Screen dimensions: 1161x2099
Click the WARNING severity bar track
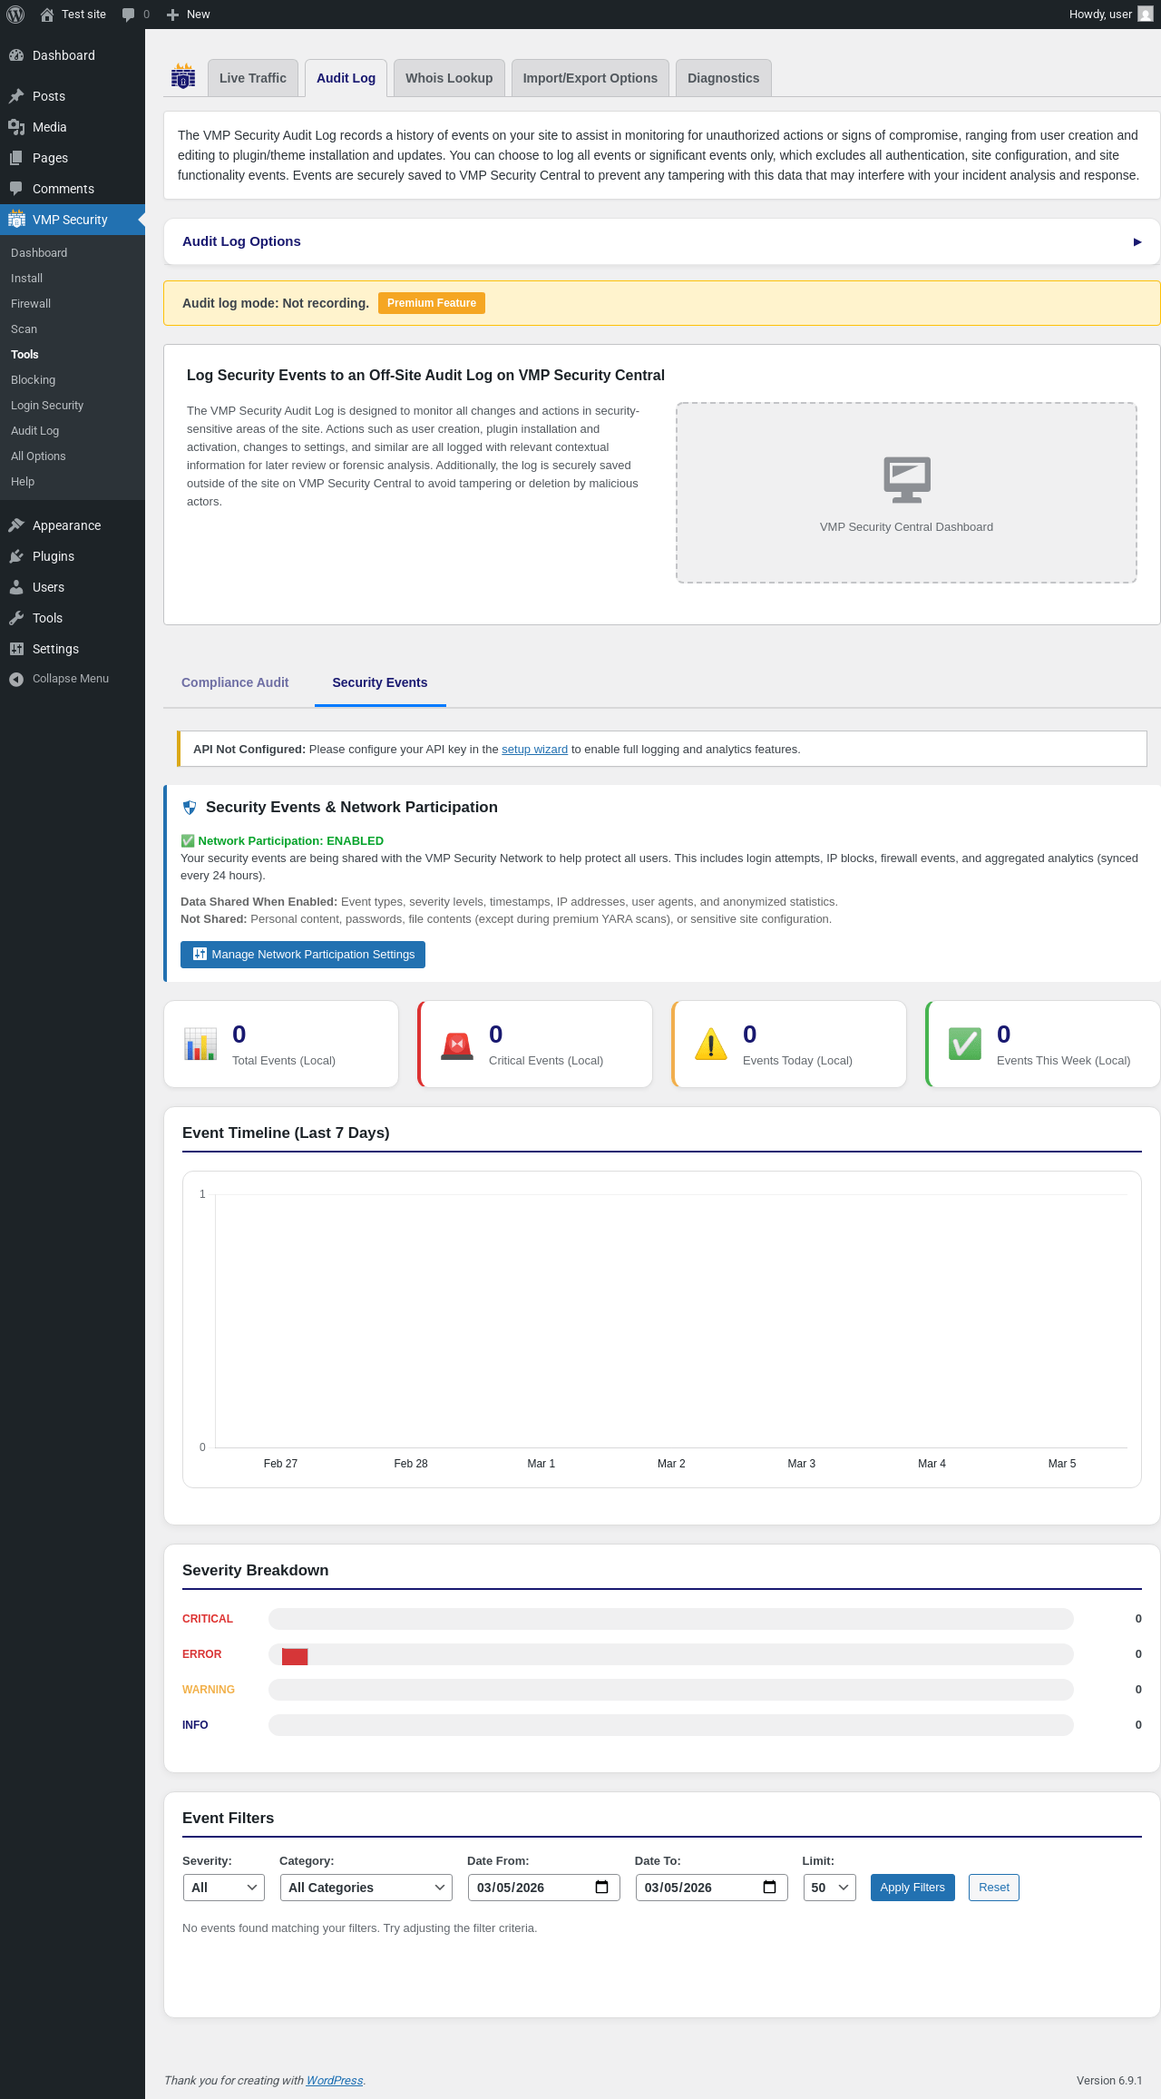pos(671,1690)
